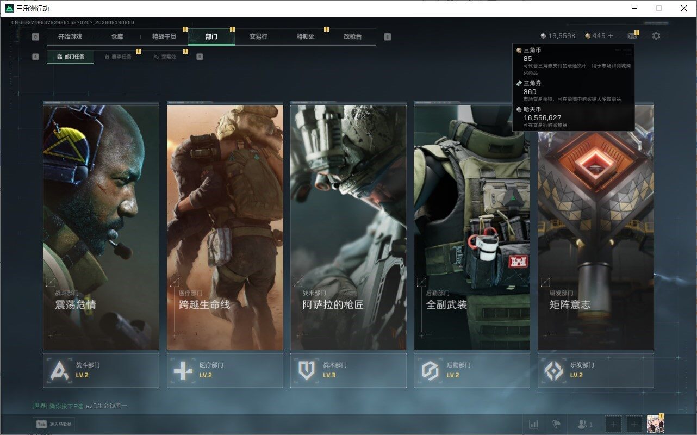Click the 三角币 coin icon beside 445
Screen dimensions: 697x435
[588, 36]
